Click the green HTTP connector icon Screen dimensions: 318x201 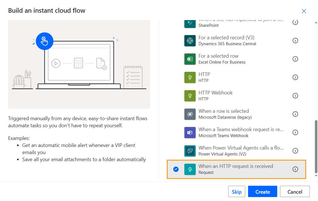(190, 77)
